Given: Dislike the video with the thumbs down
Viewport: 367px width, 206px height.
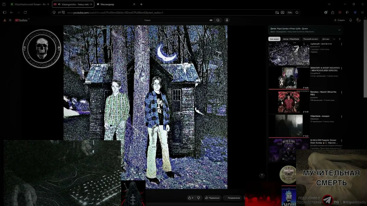Looking at the screenshot, I should 199,198.
